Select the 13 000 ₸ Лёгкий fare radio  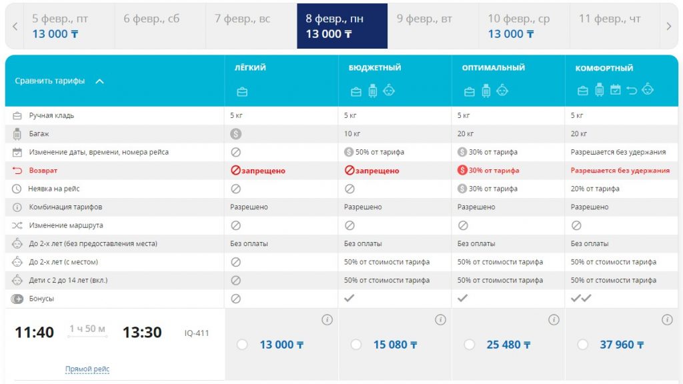(x=242, y=345)
